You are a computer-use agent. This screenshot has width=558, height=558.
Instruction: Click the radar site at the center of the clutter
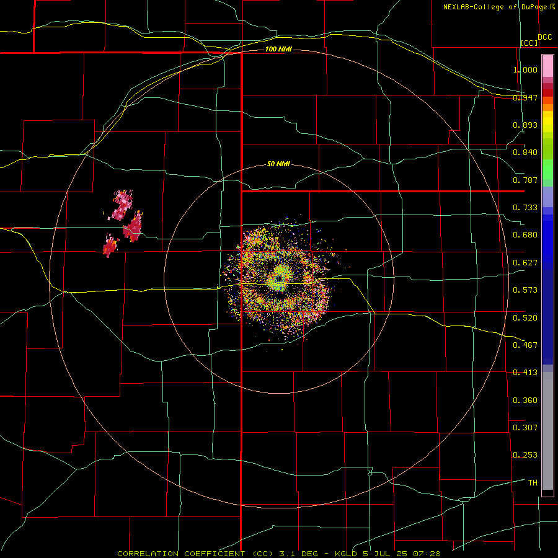(280, 278)
